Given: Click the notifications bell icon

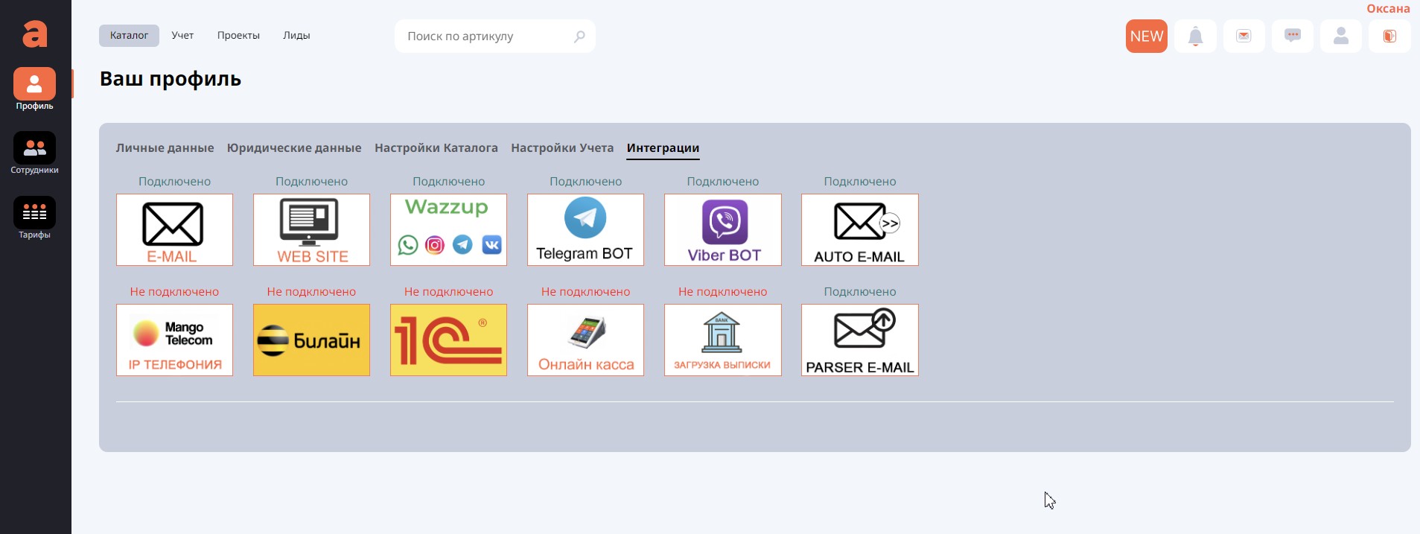Looking at the screenshot, I should [1195, 36].
